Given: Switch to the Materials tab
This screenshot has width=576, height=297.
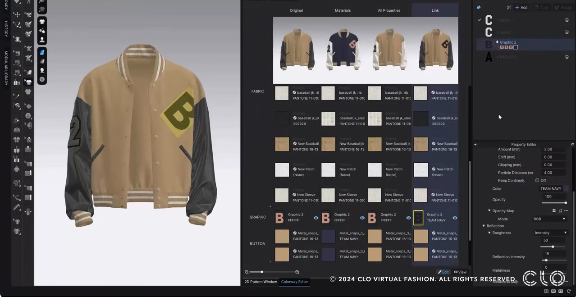Looking at the screenshot, I should pos(343,10).
